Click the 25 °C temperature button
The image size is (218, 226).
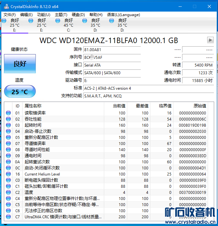20,92
